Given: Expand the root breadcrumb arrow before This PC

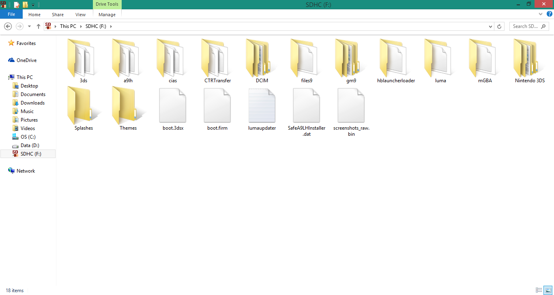Looking at the screenshot, I should click(x=56, y=26).
